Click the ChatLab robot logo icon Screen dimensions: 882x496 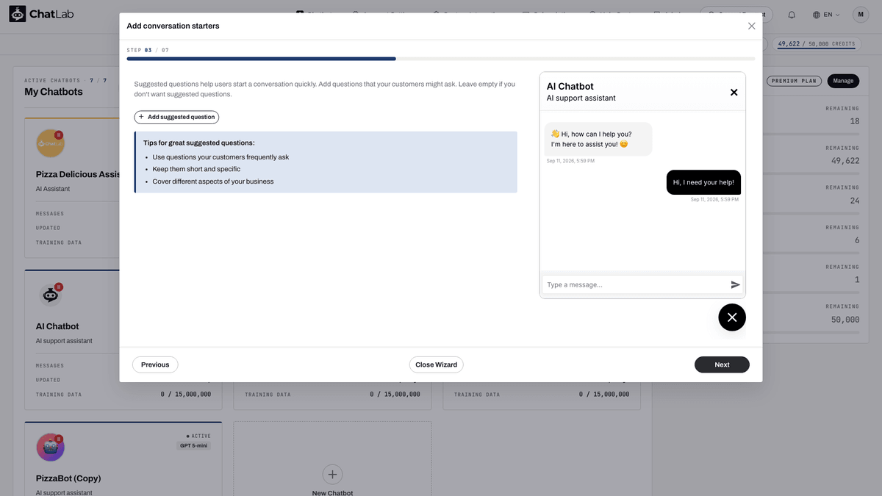tap(18, 14)
